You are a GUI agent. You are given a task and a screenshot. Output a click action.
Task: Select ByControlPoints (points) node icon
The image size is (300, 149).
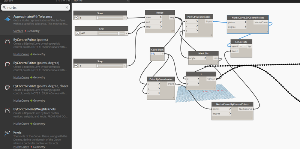click(x=7, y=42)
